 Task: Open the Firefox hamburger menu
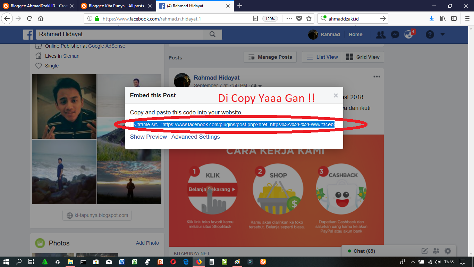pos(467,18)
